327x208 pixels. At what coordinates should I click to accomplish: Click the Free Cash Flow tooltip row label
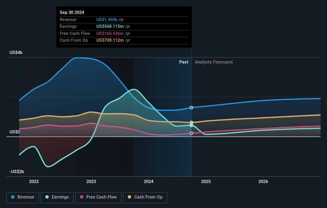(75, 33)
